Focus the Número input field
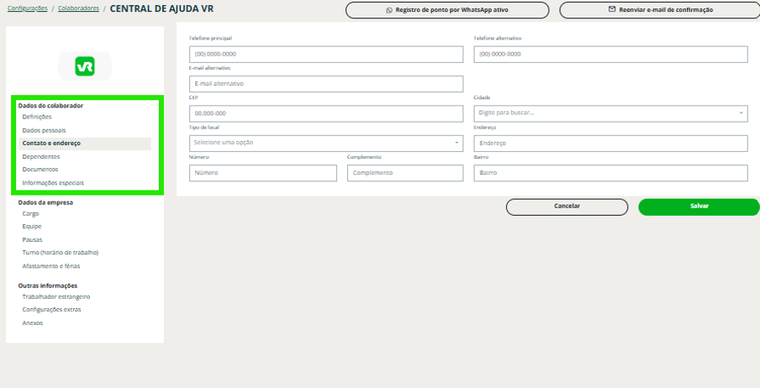This screenshot has width=760, height=388. pyautogui.click(x=263, y=173)
